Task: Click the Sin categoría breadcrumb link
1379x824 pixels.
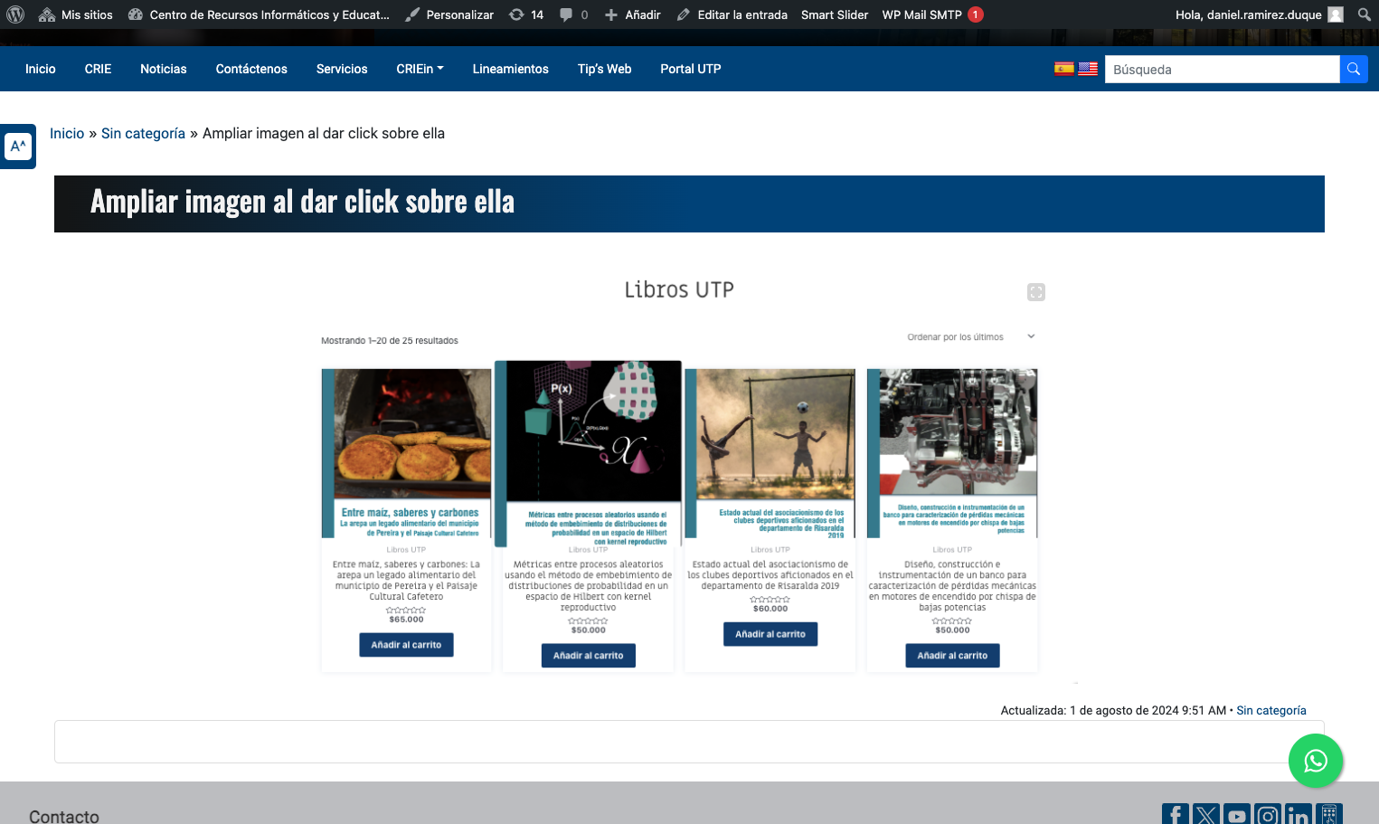Action: 143,133
